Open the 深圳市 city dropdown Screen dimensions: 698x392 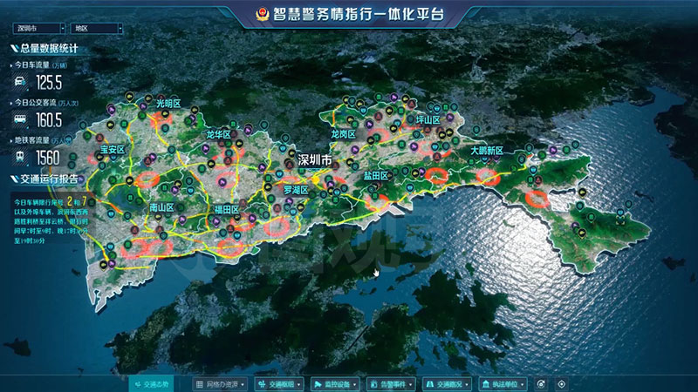tap(38, 28)
